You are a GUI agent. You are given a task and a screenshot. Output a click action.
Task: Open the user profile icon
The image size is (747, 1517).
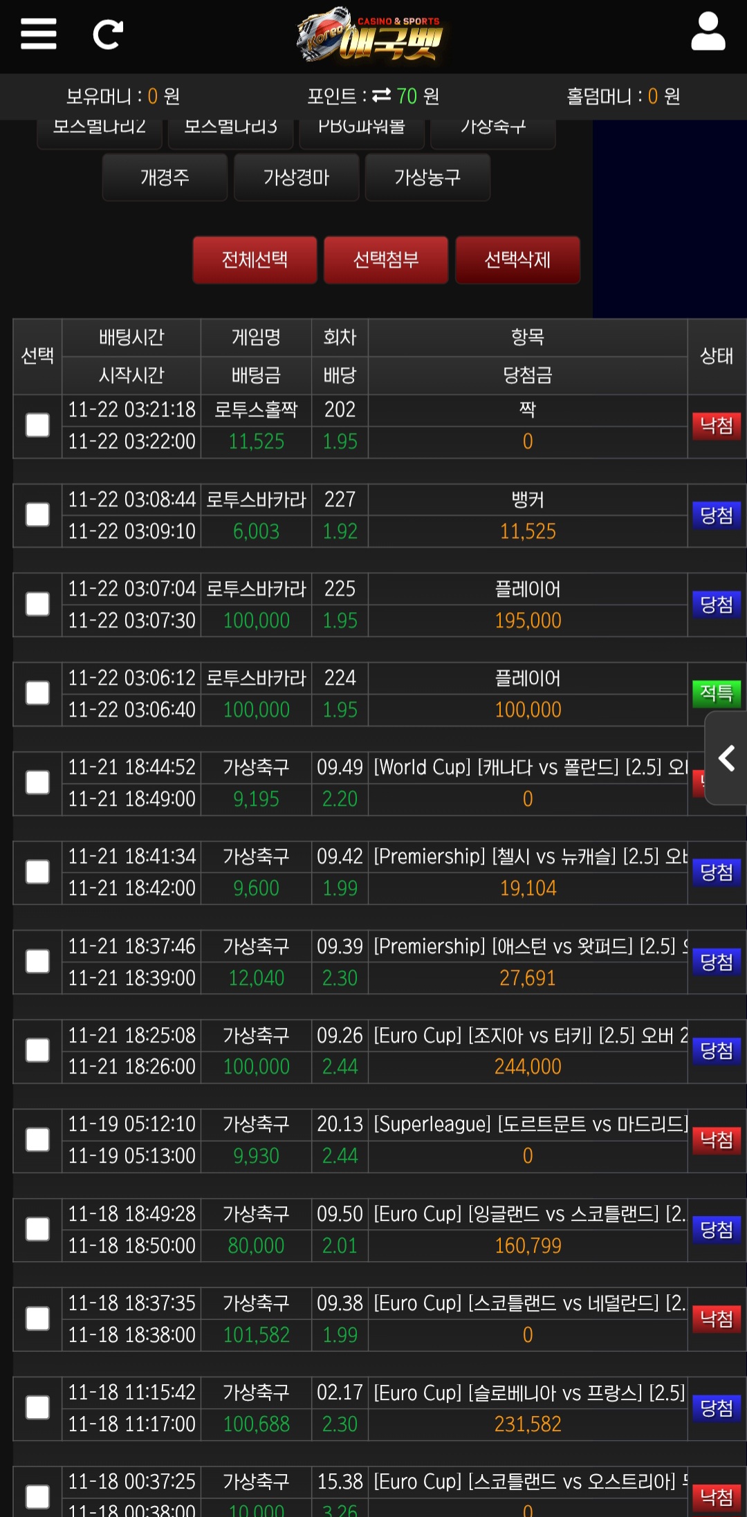click(708, 32)
